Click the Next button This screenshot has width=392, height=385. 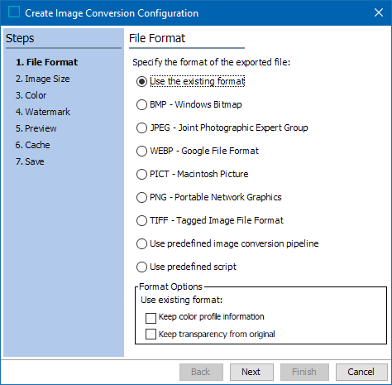[x=251, y=372]
